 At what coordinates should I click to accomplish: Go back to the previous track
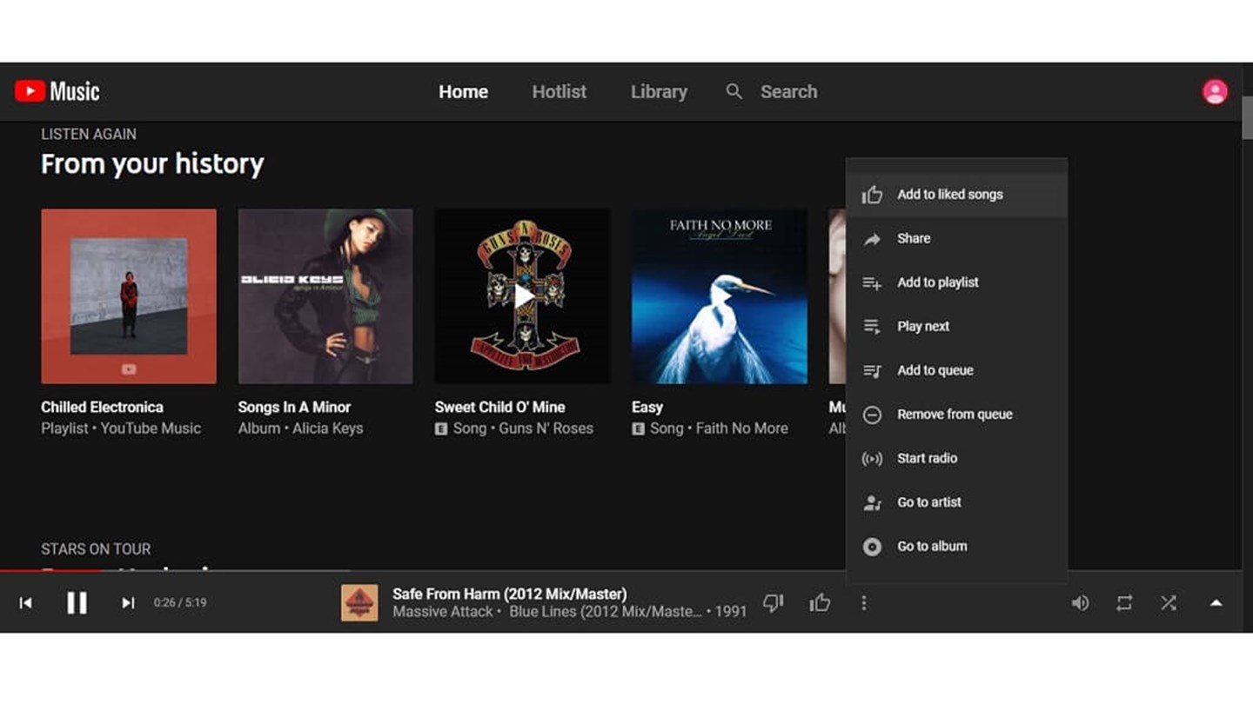pos(26,602)
